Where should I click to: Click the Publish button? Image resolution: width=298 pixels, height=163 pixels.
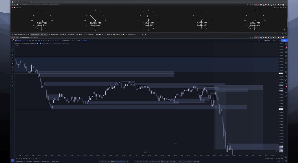pos(284,40)
